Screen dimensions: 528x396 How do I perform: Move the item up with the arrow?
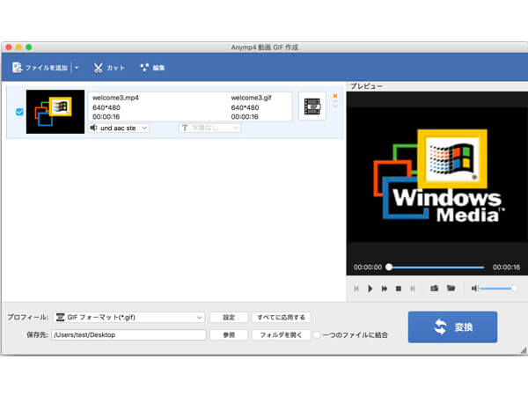click(335, 102)
